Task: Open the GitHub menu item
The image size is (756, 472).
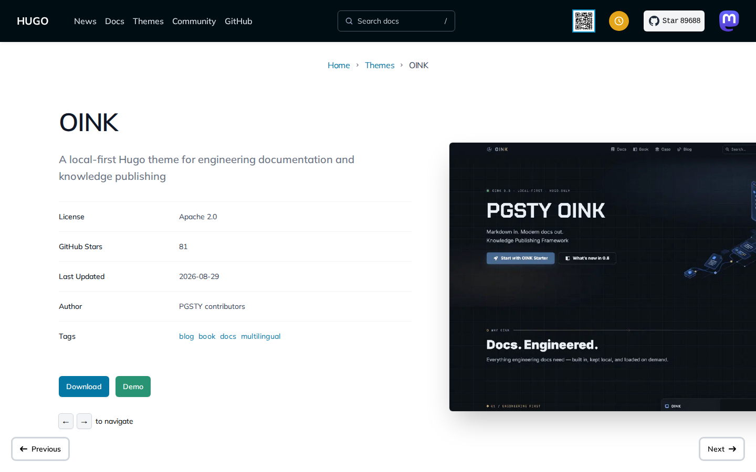Action: point(238,21)
